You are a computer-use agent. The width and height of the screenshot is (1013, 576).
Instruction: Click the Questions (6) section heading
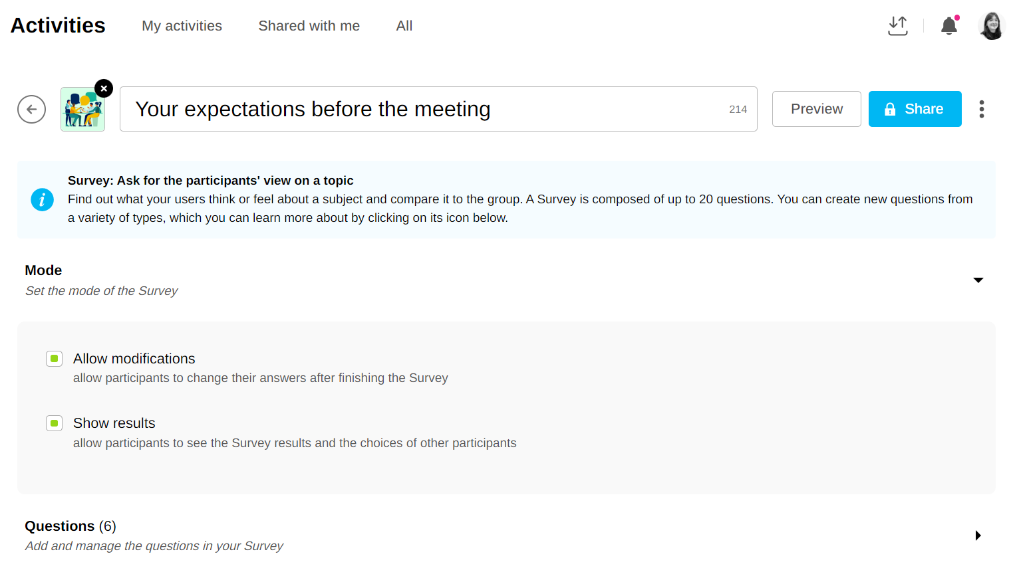[x=71, y=526]
